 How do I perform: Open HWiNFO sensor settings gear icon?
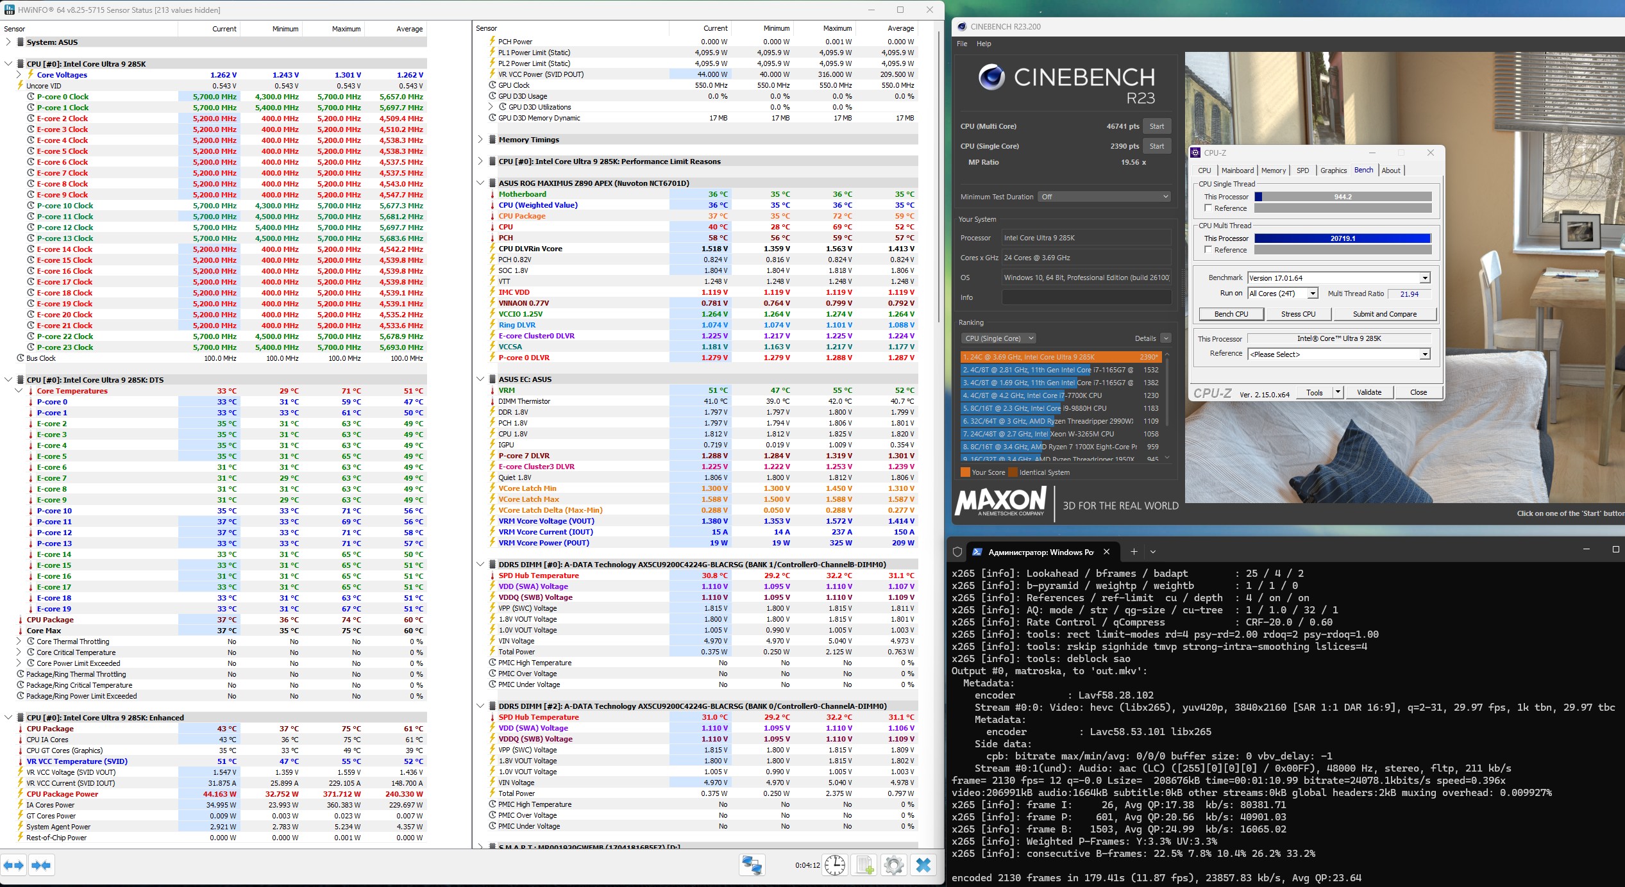[x=893, y=865]
